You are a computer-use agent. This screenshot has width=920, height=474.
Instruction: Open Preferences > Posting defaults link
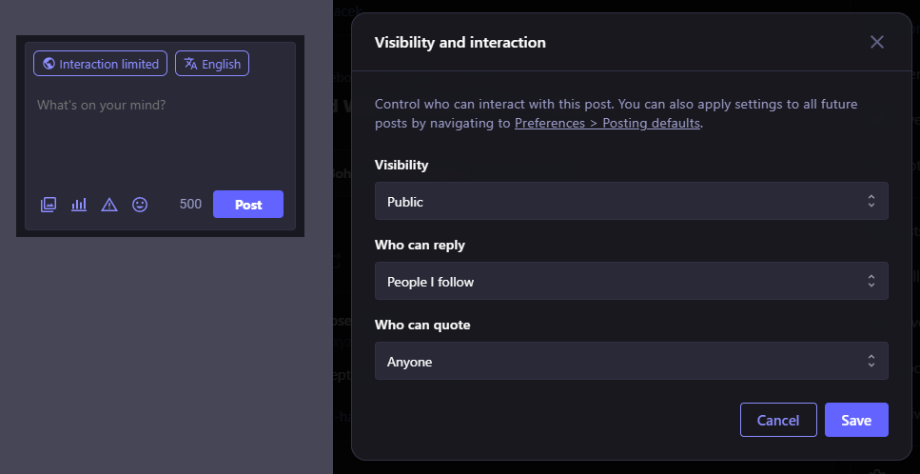pos(607,124)
